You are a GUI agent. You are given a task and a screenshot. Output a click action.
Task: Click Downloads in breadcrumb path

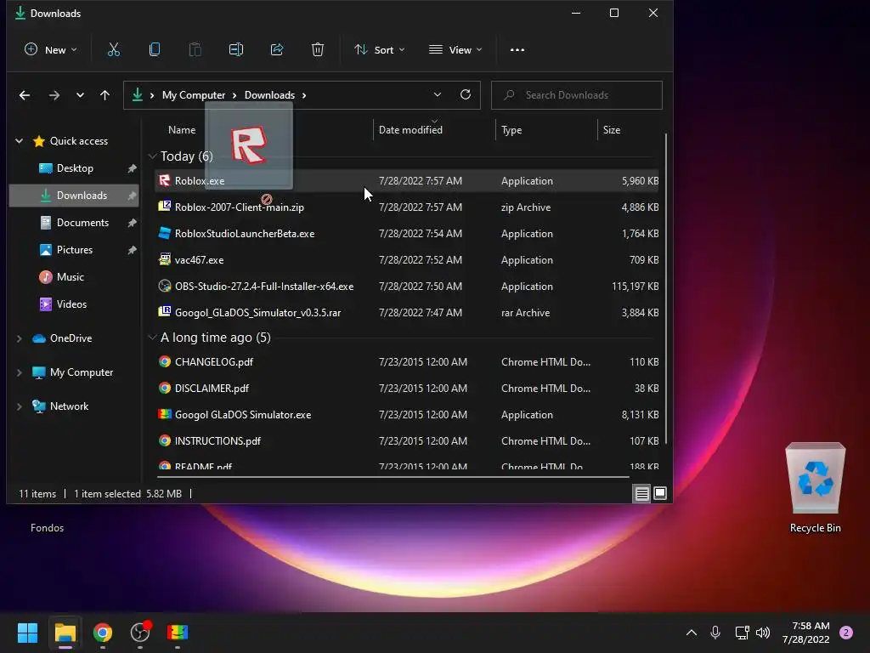269,95
